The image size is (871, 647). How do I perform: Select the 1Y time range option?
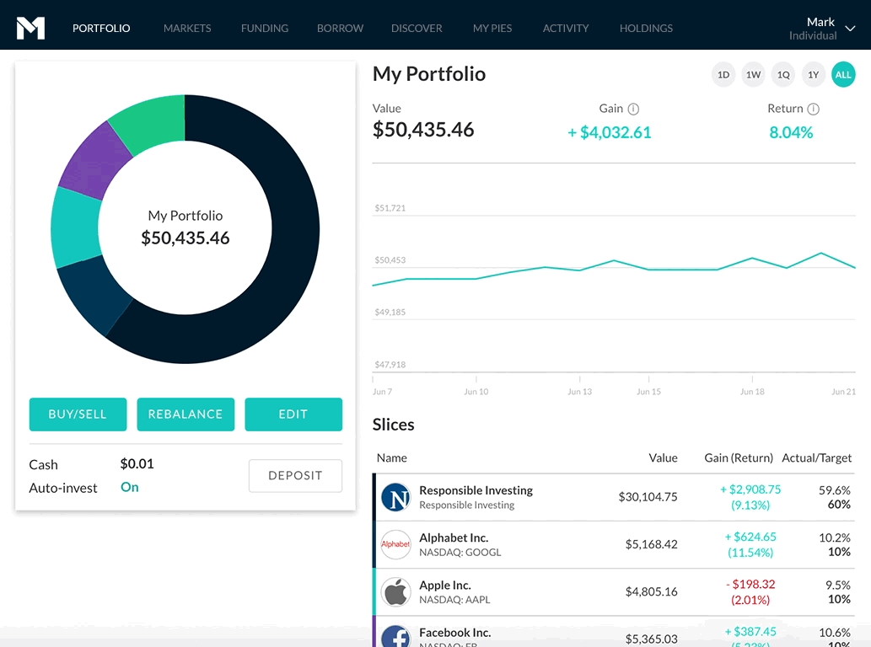pyautogui.click(x=813, y=74)
